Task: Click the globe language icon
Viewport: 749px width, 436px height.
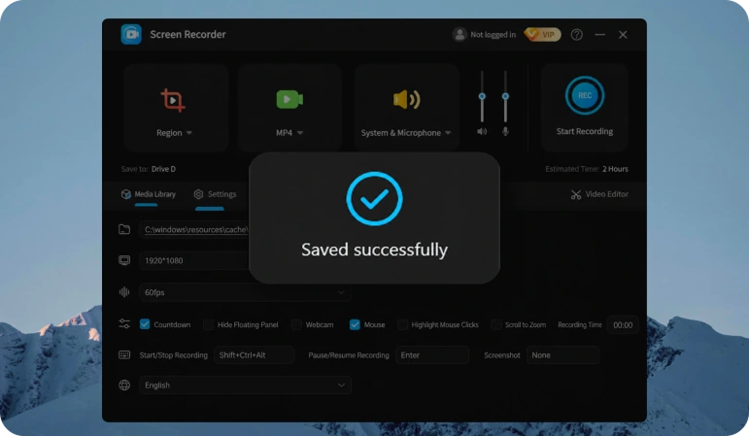Action: point(124,386)
